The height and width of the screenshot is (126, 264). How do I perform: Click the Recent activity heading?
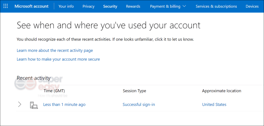point(34,78)
